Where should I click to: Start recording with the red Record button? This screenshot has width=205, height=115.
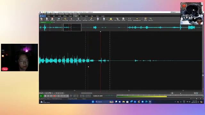coord(54,96)
